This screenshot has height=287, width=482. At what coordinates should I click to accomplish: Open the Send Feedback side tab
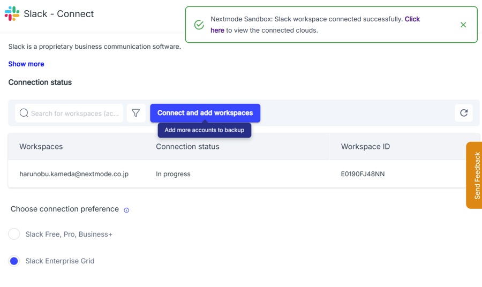click(x=475, y=175)
